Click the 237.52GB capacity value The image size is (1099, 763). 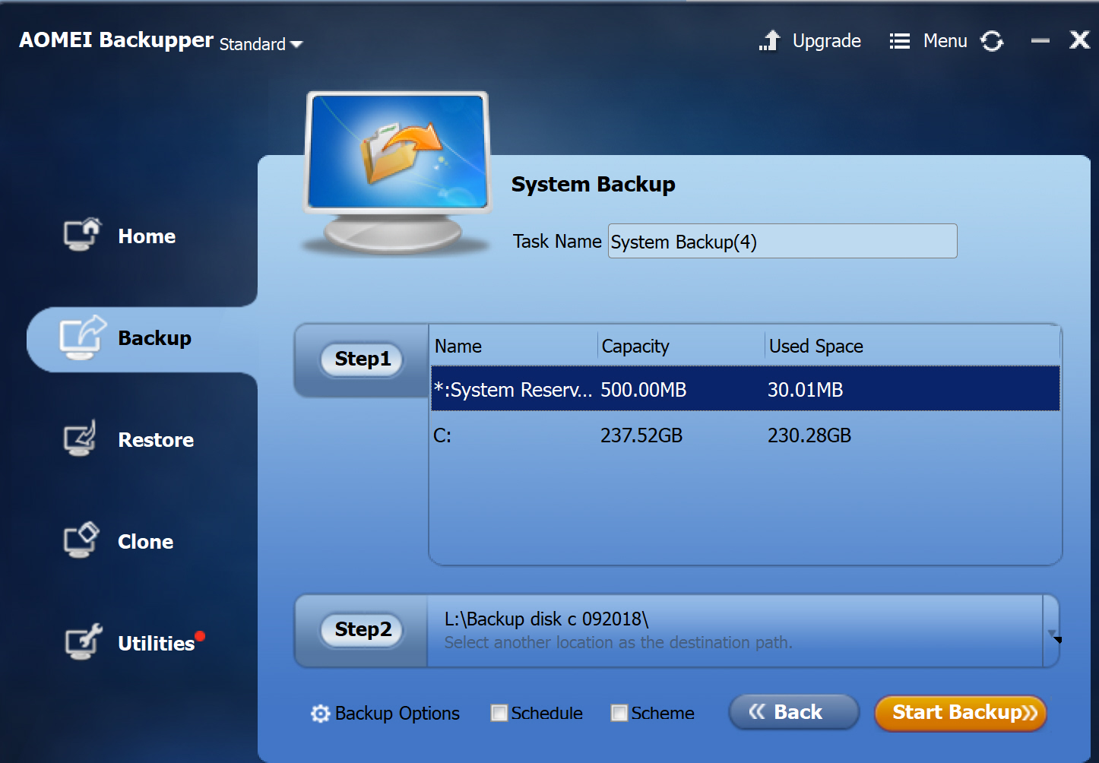pos(641,435)
